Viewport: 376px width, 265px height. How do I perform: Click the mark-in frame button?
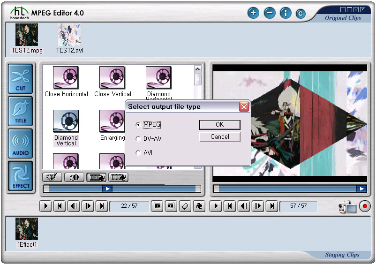coord(158,206)
